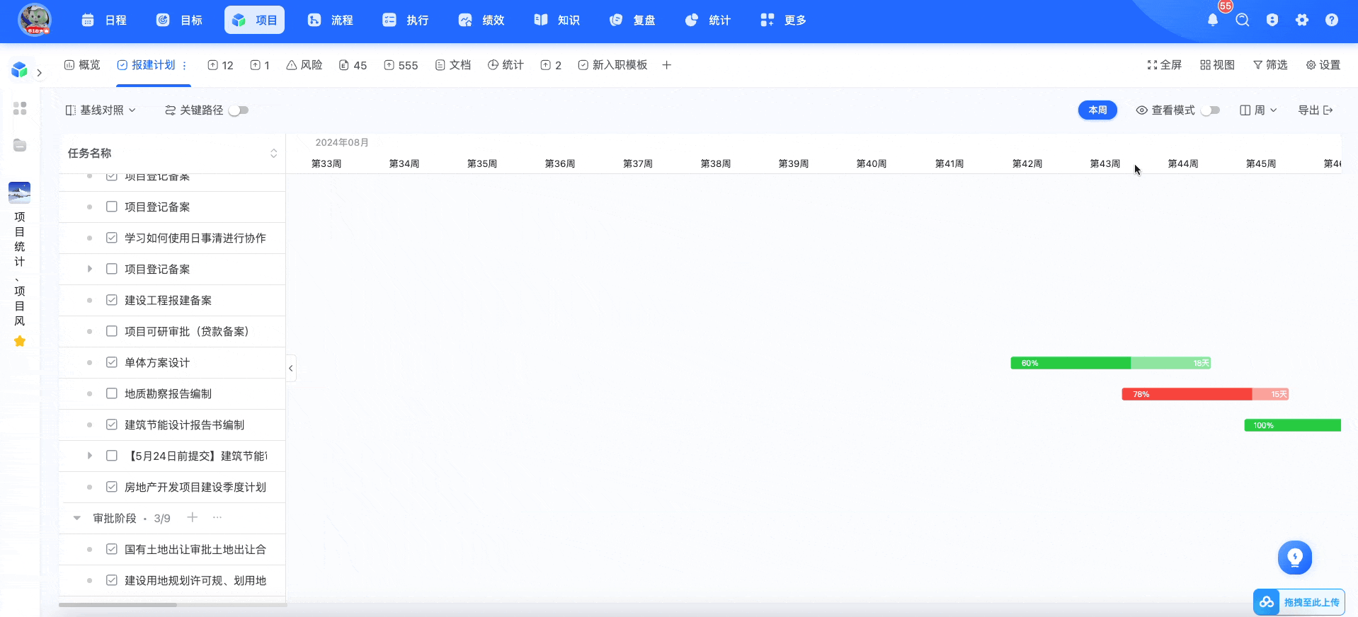Toggle the 关键路径 switch
This screenshot has width=1358, height=617.
pos(239,110)
